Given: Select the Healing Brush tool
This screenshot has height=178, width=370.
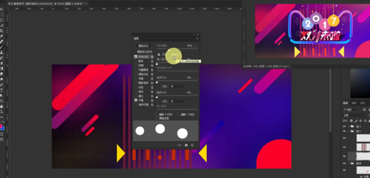Looking at the screenshot, I should [x=1, y=41].
